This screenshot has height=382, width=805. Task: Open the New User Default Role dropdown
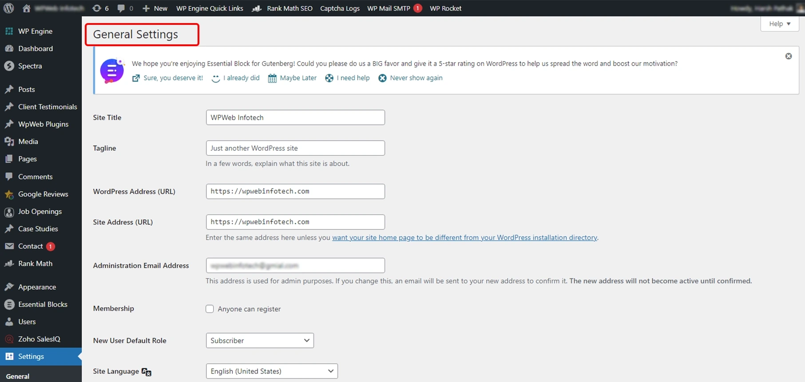[260, 340]
